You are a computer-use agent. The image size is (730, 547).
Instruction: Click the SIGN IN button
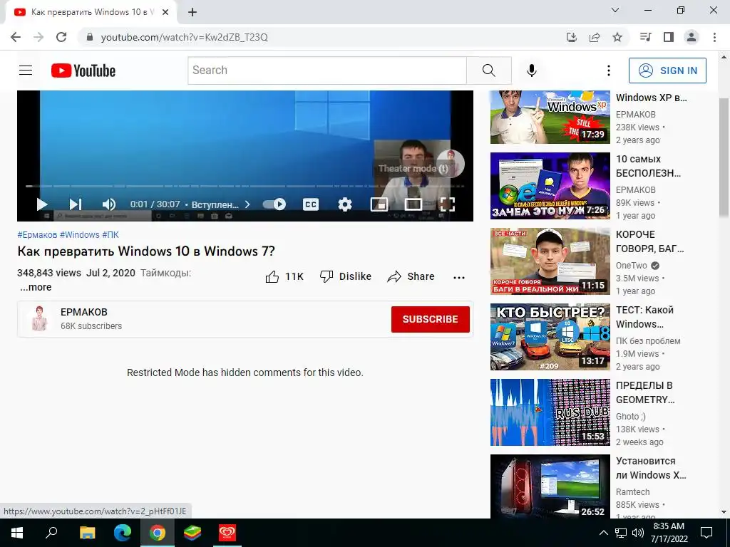click(667, 71)
